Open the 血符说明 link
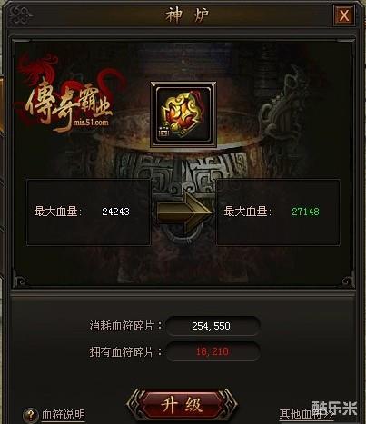Image resolution: width=366 pixels, height=424 pixels. (x=63, y=415)
